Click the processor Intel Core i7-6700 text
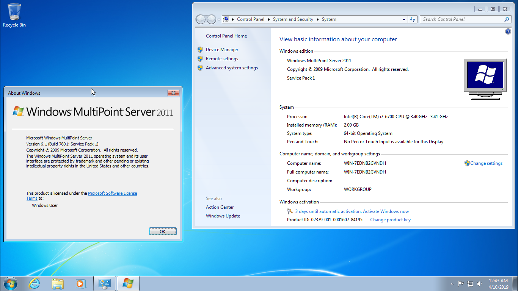518x291 pixels. (396, 117)
